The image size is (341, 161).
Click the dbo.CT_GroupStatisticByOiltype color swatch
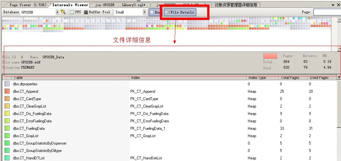click(7, 150)
